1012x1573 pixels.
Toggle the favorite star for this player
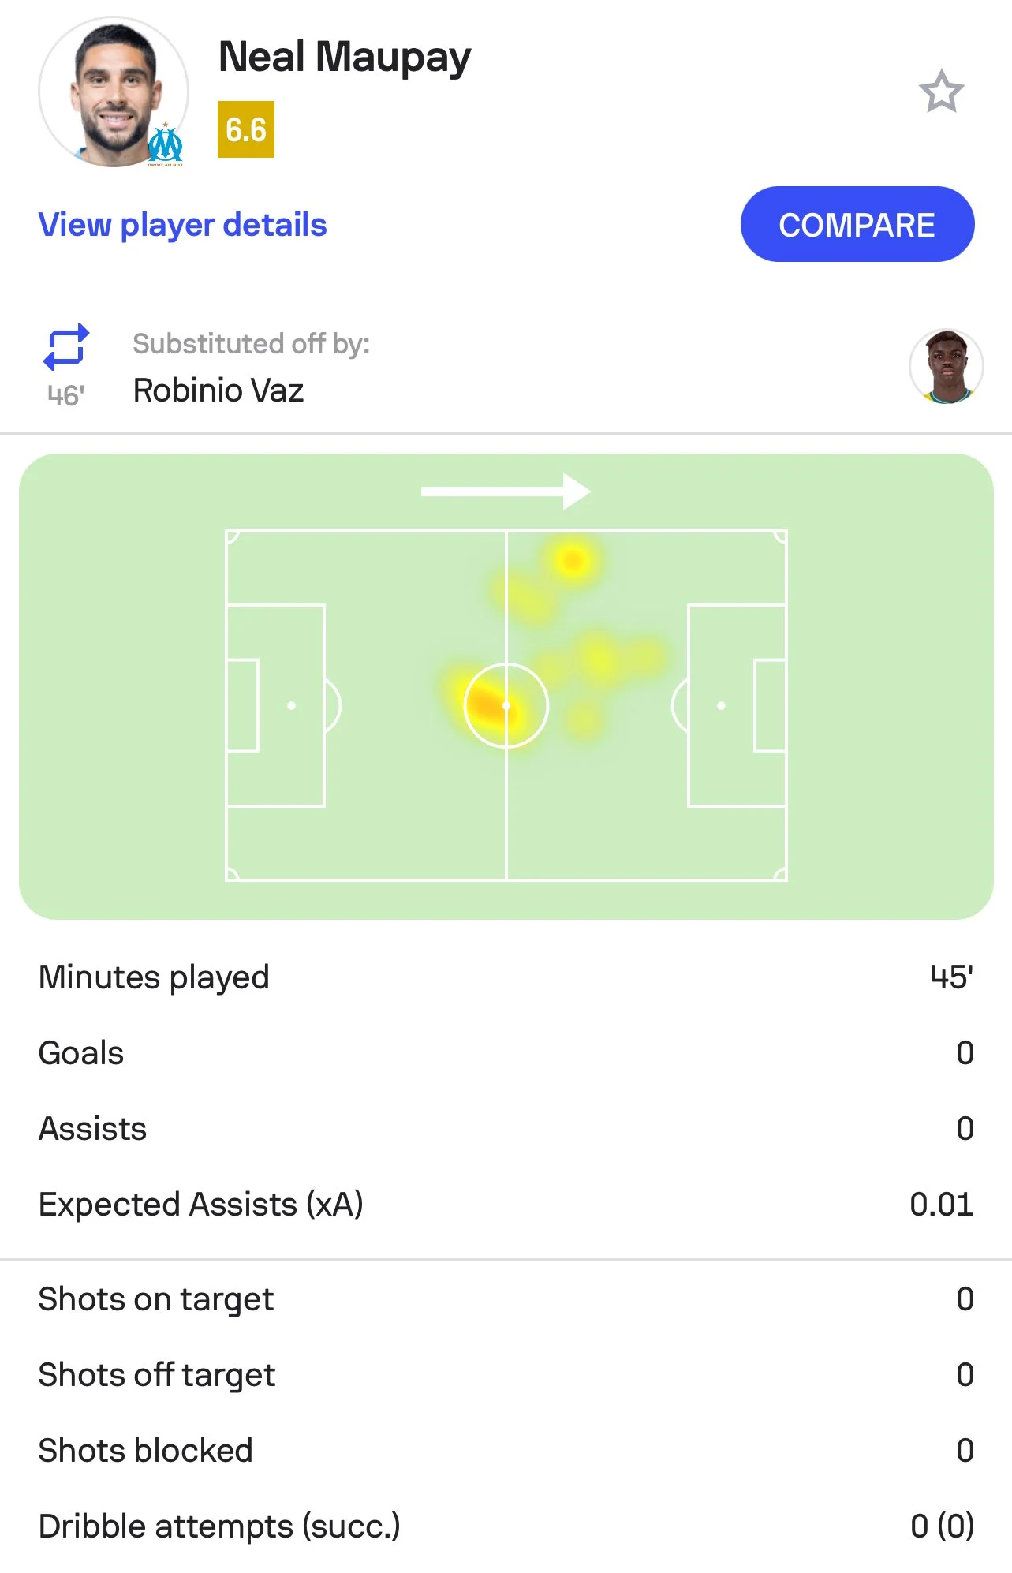click(941, 92)
